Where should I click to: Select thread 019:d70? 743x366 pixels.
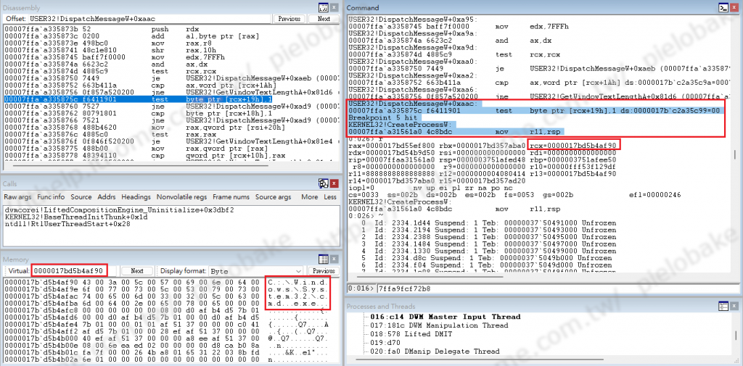tap(386, 343)
